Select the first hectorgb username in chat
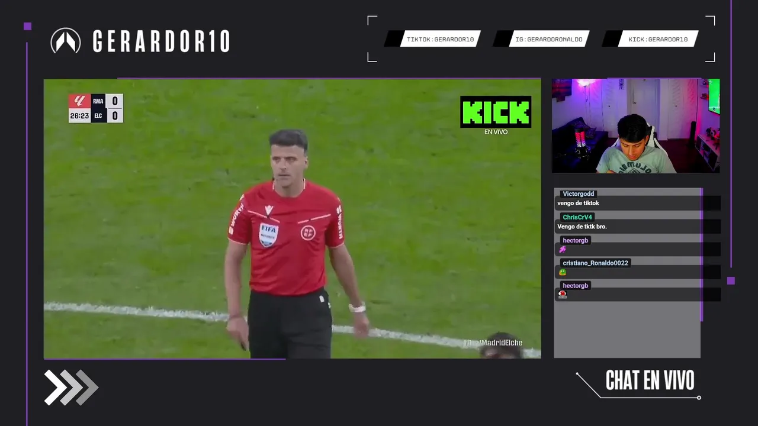Screen dimensions: 758x426 point(576,240)
